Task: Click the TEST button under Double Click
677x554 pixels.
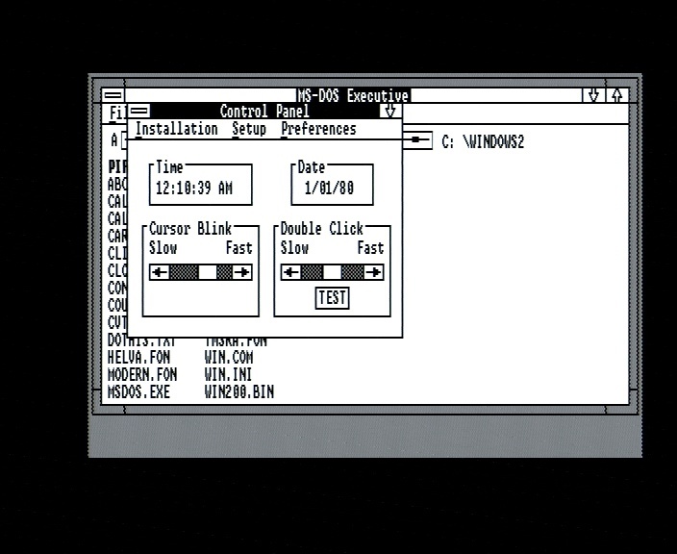Action: tap(332, 298)
